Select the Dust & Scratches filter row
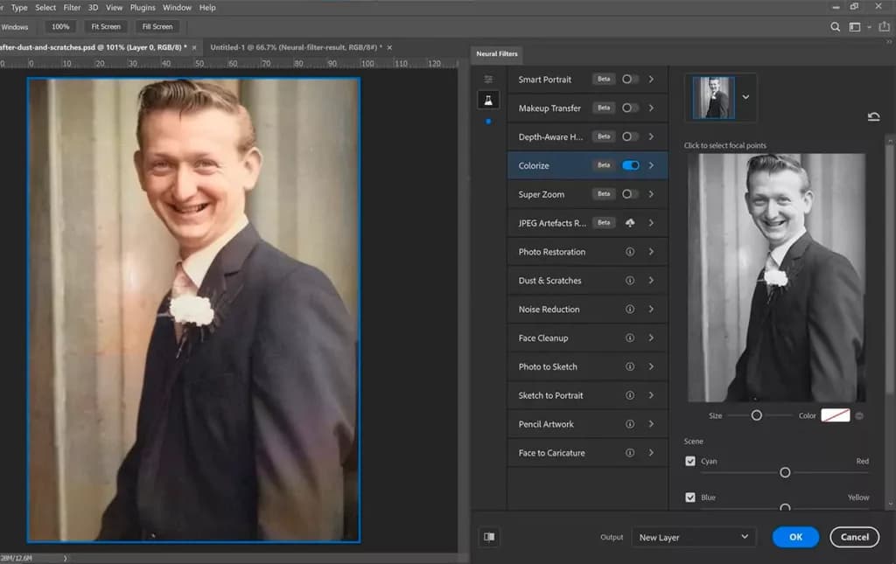Image resolution: width=896 pixels, height=564 pixels. [587, 281]
